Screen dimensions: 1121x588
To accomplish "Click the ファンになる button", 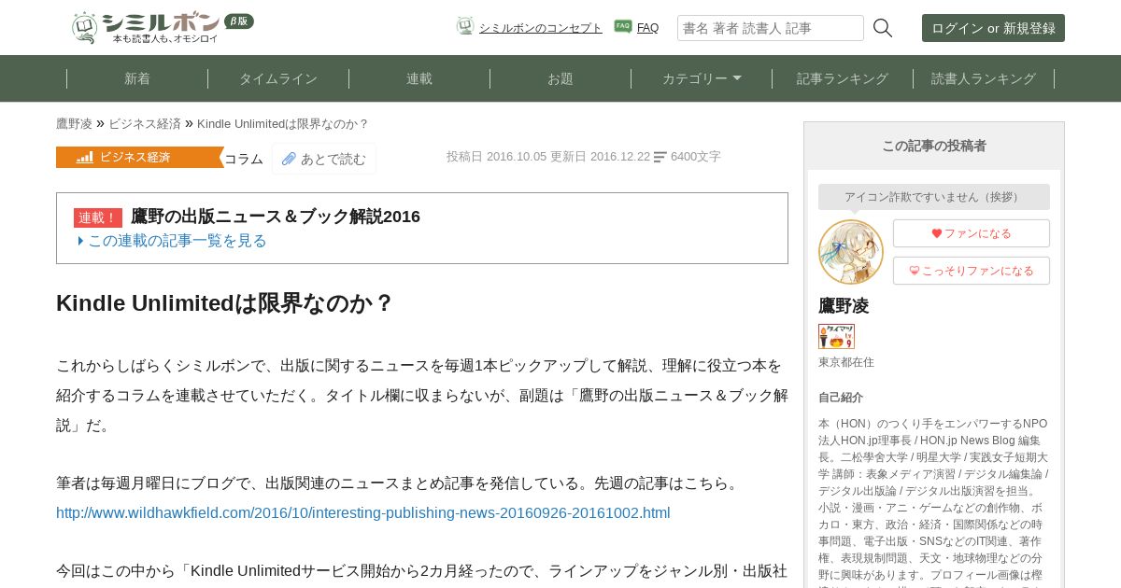I will (972, 233).
